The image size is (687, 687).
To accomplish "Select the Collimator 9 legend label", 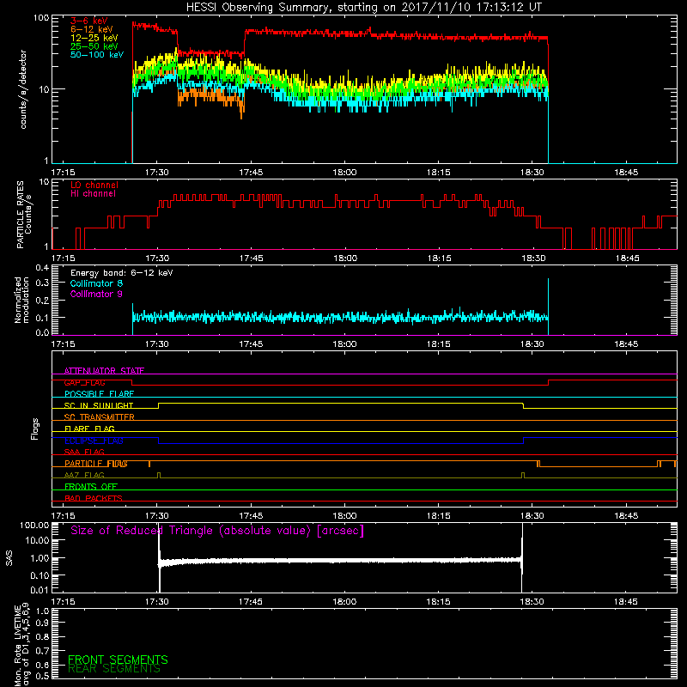I will (96, 294).
